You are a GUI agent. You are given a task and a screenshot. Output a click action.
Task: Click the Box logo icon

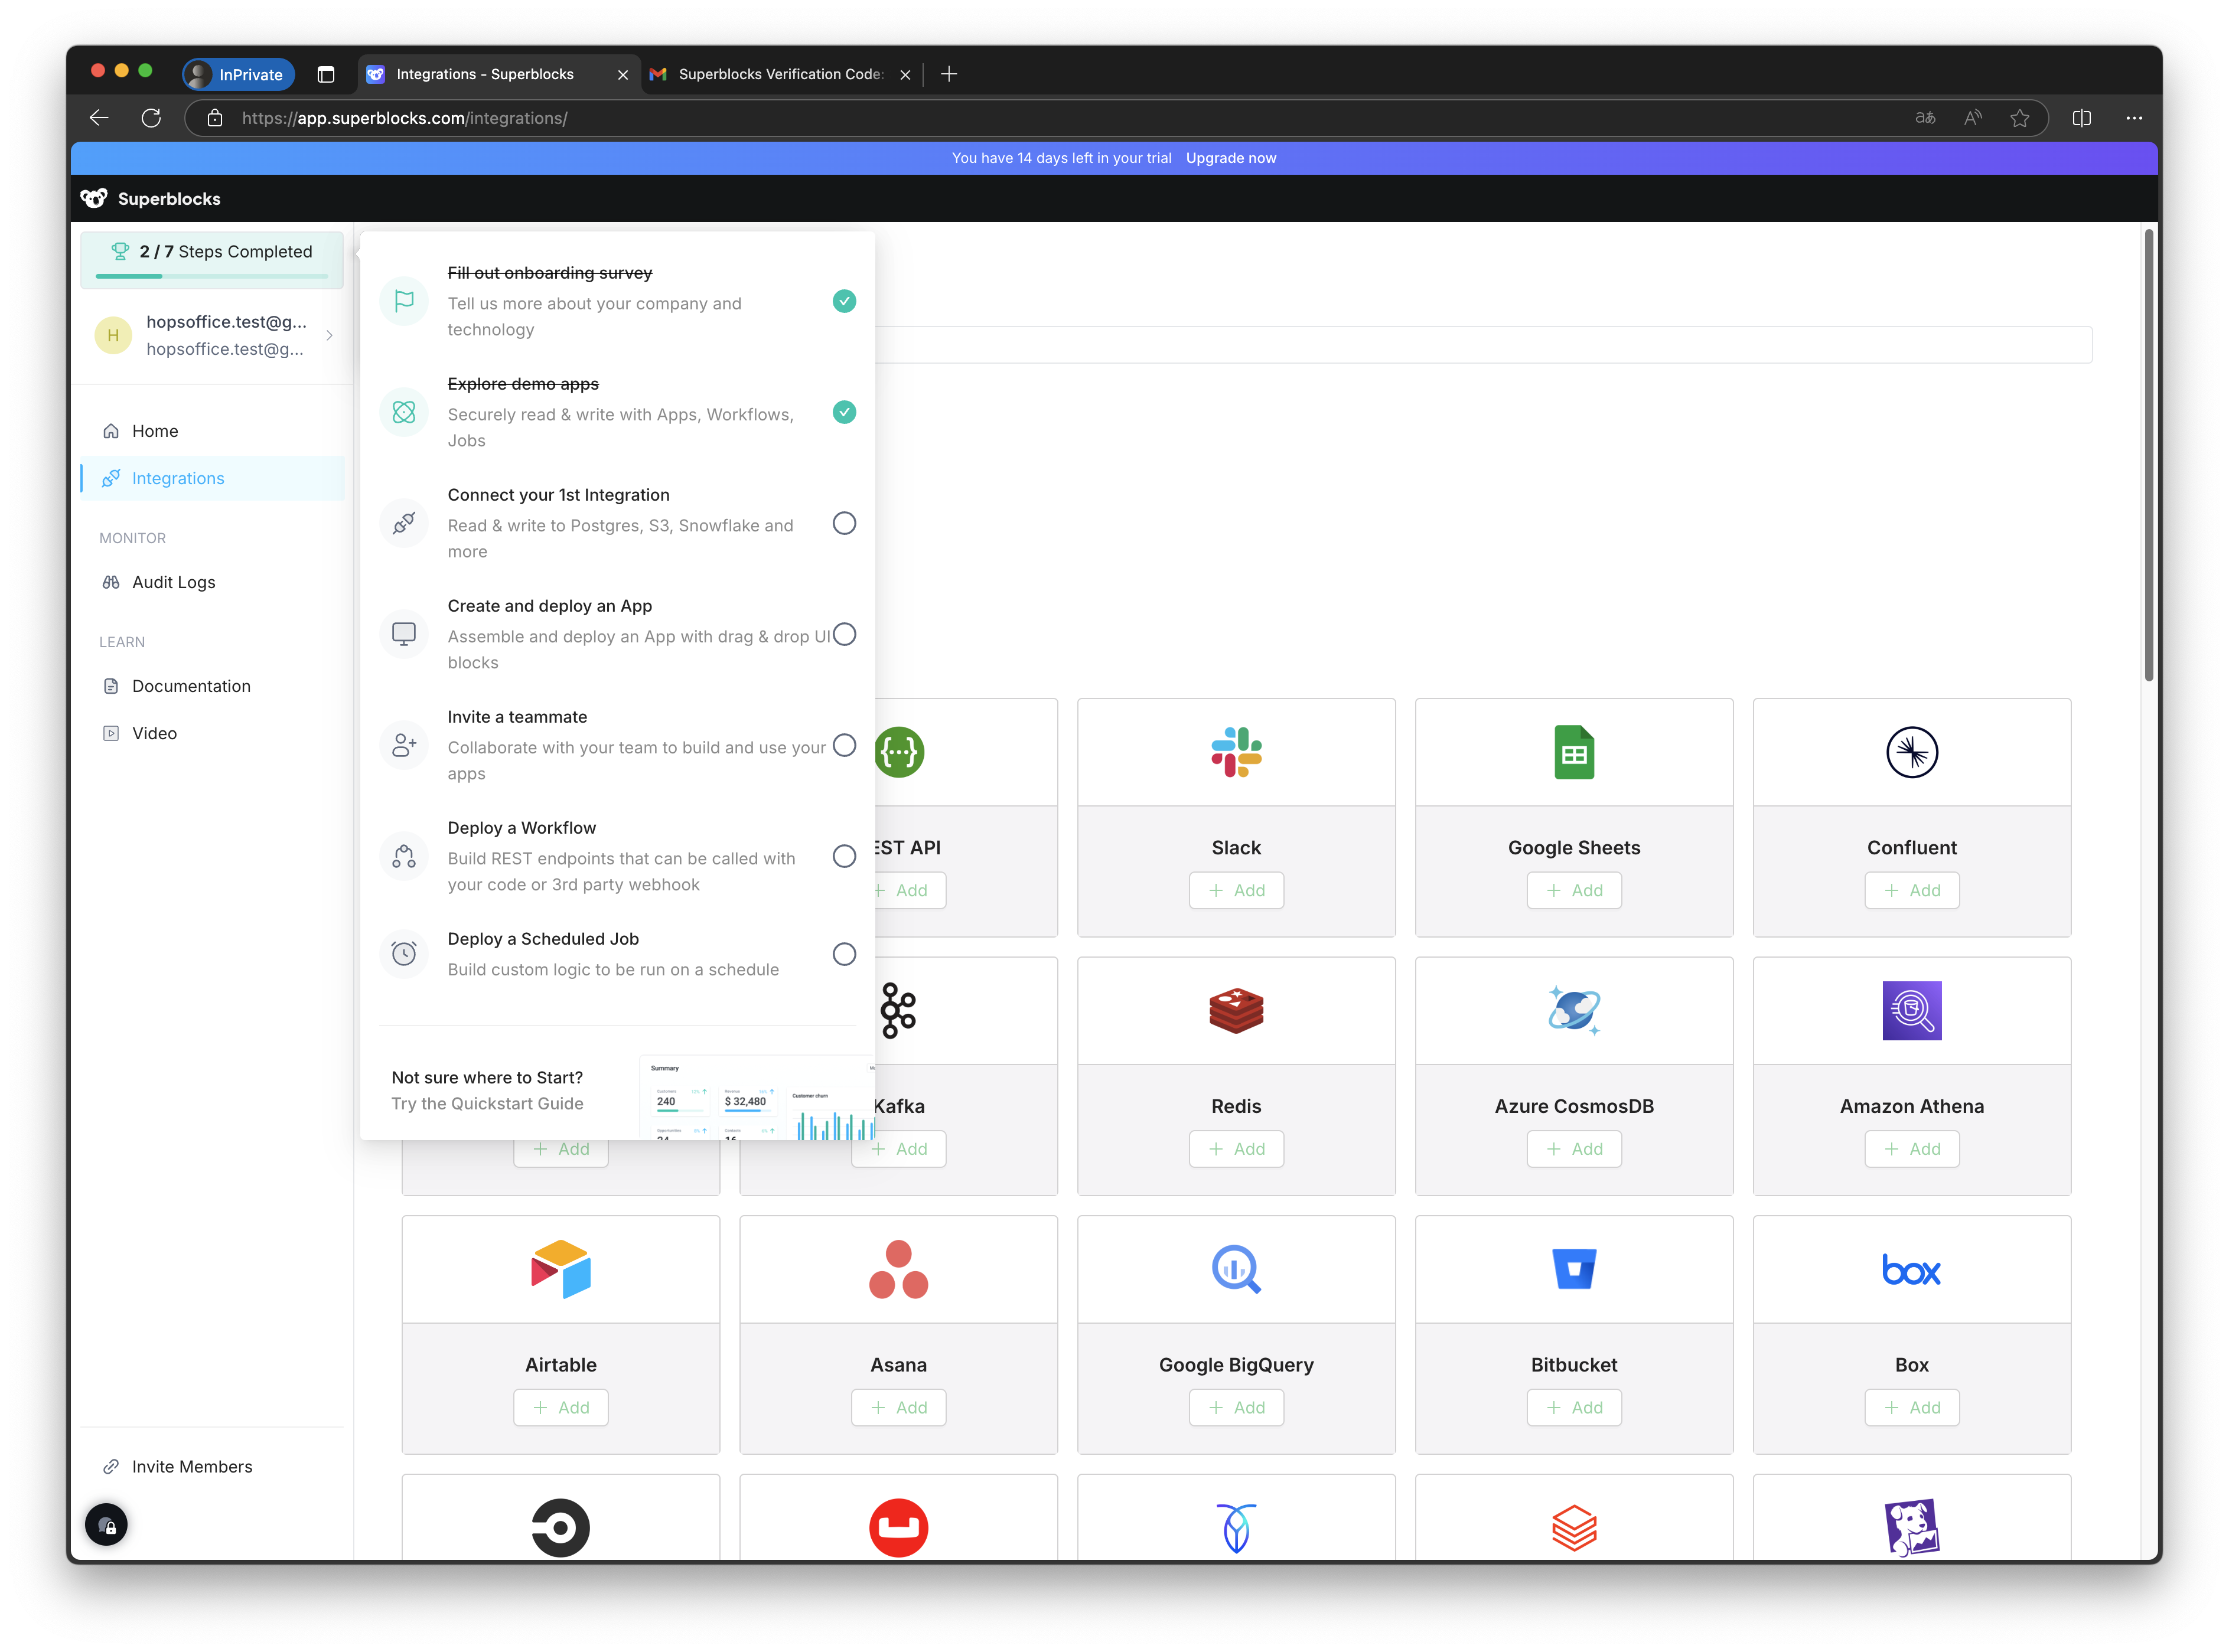1912,1270
